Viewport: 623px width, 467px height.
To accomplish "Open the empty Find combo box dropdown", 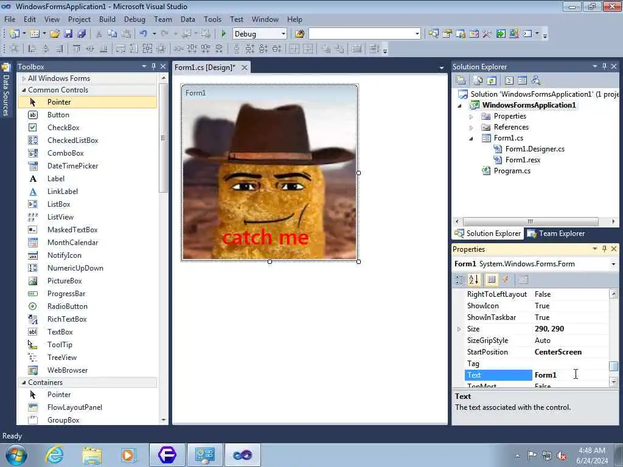I will click(x=417, y=34).
